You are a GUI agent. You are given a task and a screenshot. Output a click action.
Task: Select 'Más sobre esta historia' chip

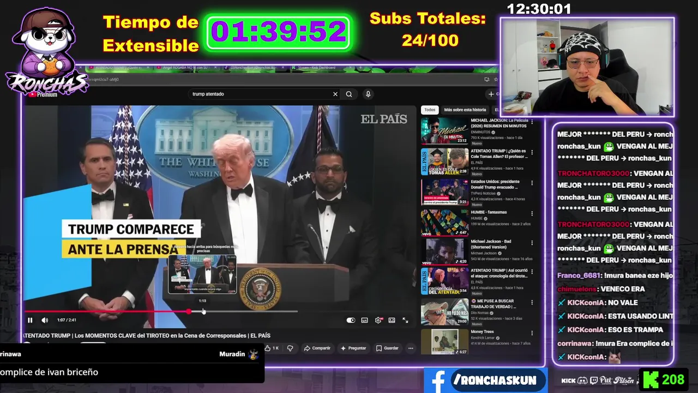[x=465, y=110]
